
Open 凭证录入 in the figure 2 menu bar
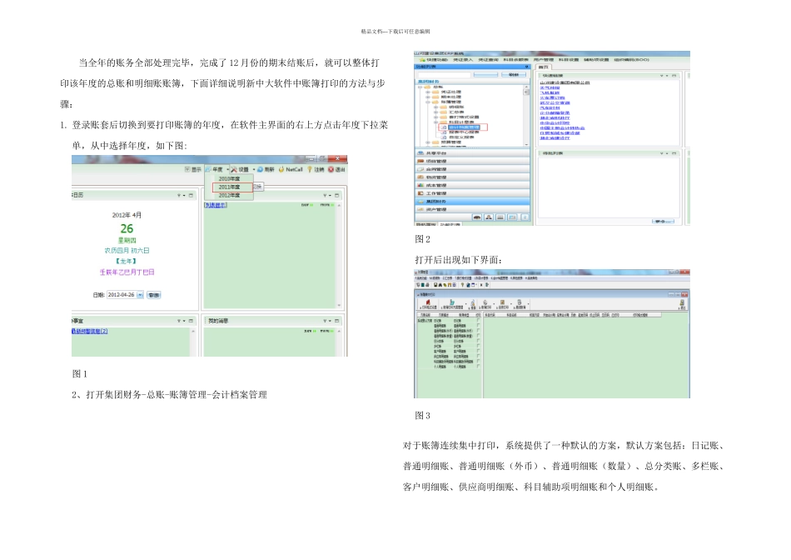[x=463, y=60]
